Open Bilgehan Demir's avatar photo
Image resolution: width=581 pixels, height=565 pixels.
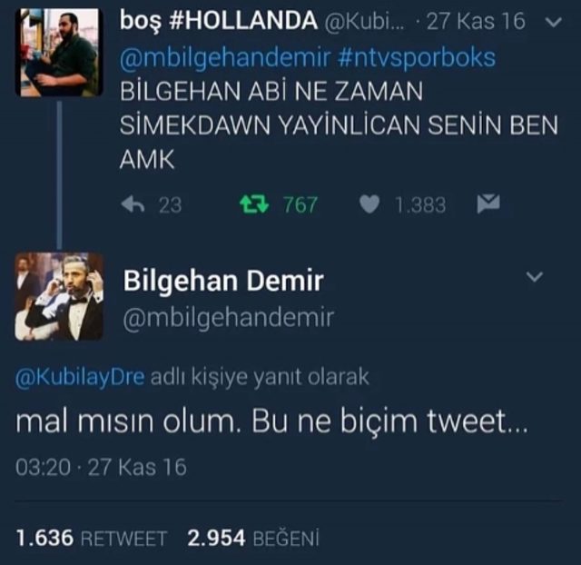59,297
